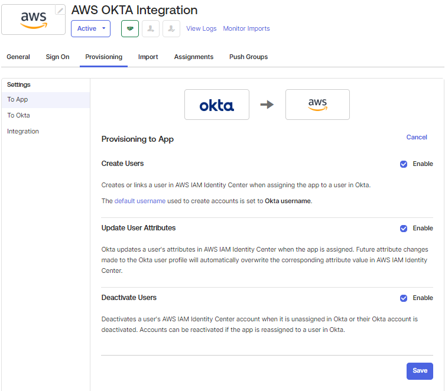The height and width of the screenshot is (391, 445).
Task: Click the bold Okta username text
Action: pos(288,201)
